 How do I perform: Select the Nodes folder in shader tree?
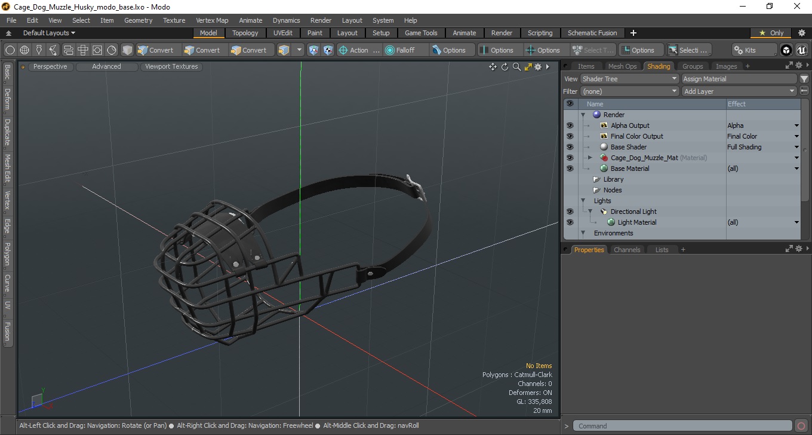coord(612,190)
